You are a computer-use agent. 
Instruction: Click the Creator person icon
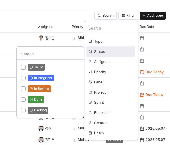point(90,123)
